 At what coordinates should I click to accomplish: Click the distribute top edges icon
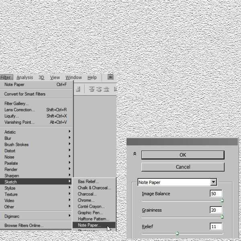tap(92, 89)
